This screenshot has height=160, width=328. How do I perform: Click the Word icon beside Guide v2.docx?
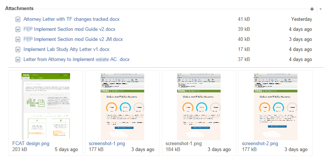click(x=18, y=29)
